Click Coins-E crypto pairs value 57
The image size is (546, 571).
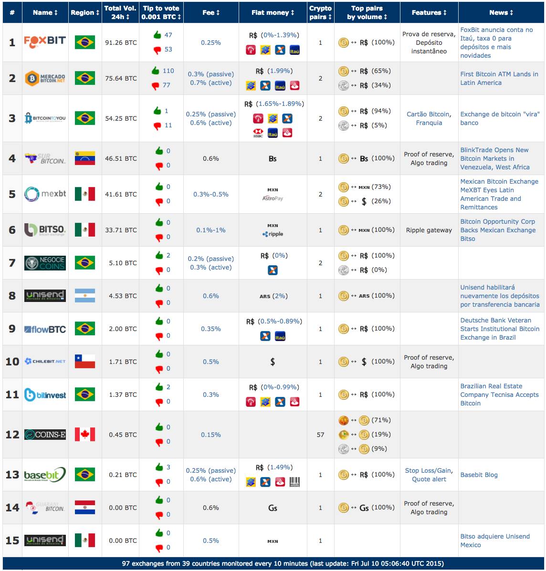(x=321, y=435)
